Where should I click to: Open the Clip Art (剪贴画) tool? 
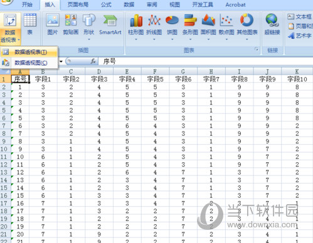coord(71,24)
